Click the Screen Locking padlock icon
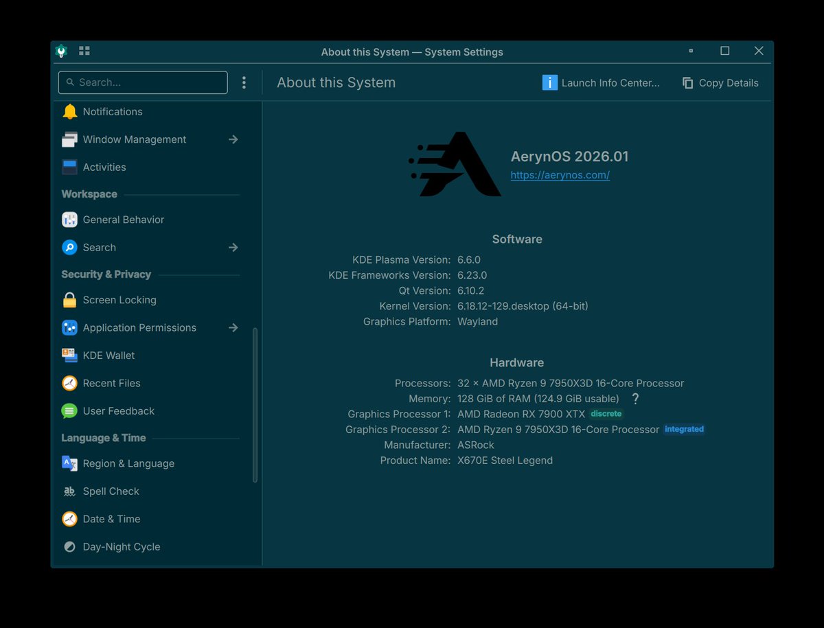This screenshot has height=628, width=824. point(69,300)
